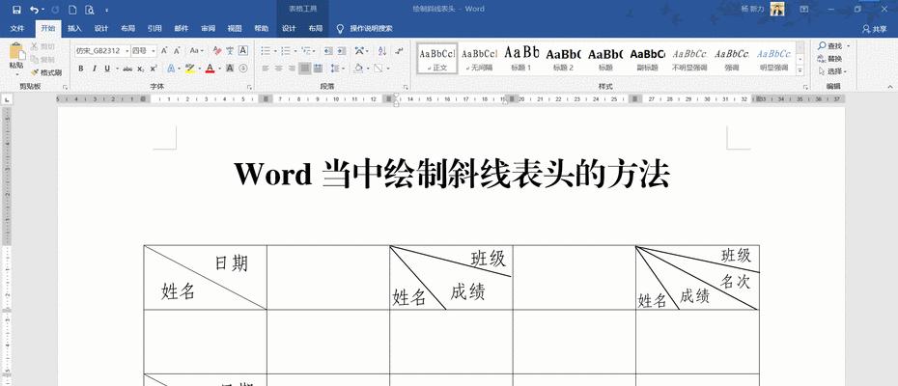
Task: Open Change Case Aa dropdown
Action: pyautogui.click(x=196, y=51)
